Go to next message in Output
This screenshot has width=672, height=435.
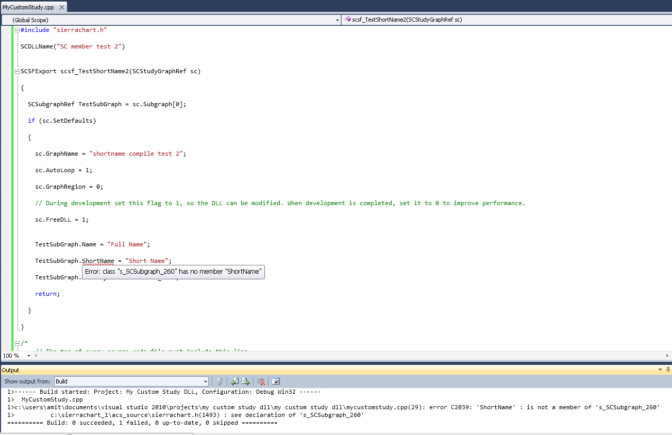coord(246,381)
